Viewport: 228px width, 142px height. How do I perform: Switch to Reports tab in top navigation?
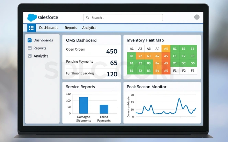pyautogui.click(x=71, y=28)
